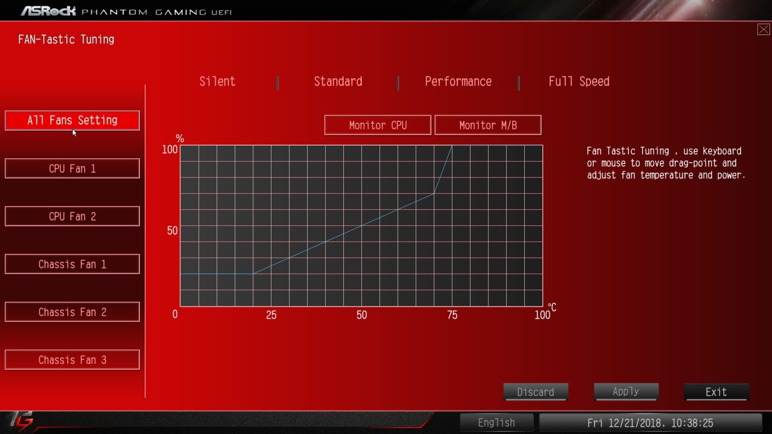Toggle Monitor CPU temperature source

[377, 125]
